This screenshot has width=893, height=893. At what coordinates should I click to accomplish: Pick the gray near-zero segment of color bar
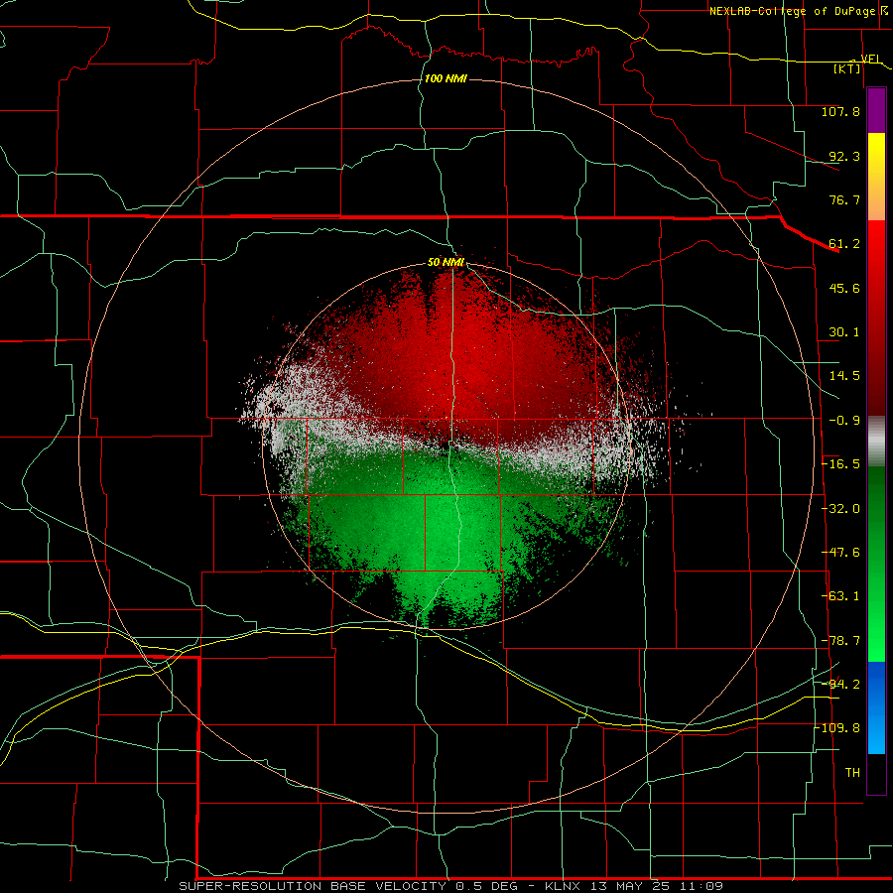pyautogui.click(x=876, y=442)
